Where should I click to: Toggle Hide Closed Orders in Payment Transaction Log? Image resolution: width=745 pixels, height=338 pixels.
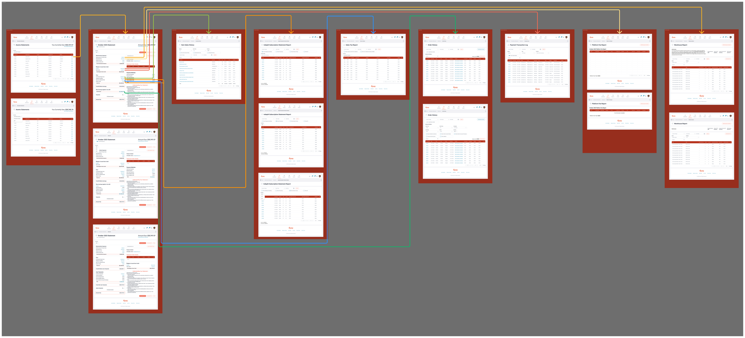tap(509, 56)
